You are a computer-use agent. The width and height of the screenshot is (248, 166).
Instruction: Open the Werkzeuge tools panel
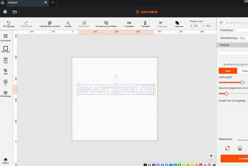coord(6,94)
